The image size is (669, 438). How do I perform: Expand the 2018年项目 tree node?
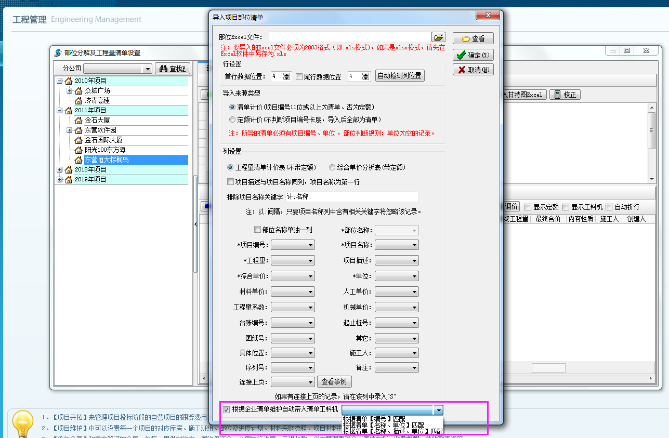click(x=60, y=170)
